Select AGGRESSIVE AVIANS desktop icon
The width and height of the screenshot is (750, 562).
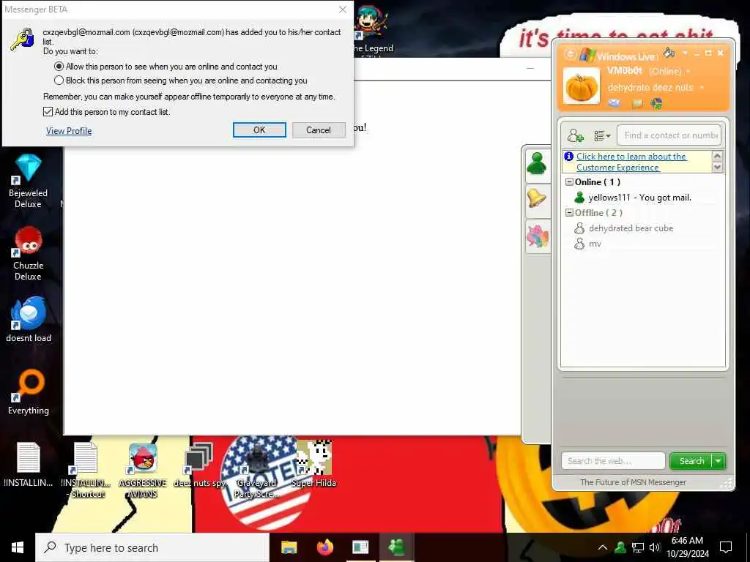point(143,470)
